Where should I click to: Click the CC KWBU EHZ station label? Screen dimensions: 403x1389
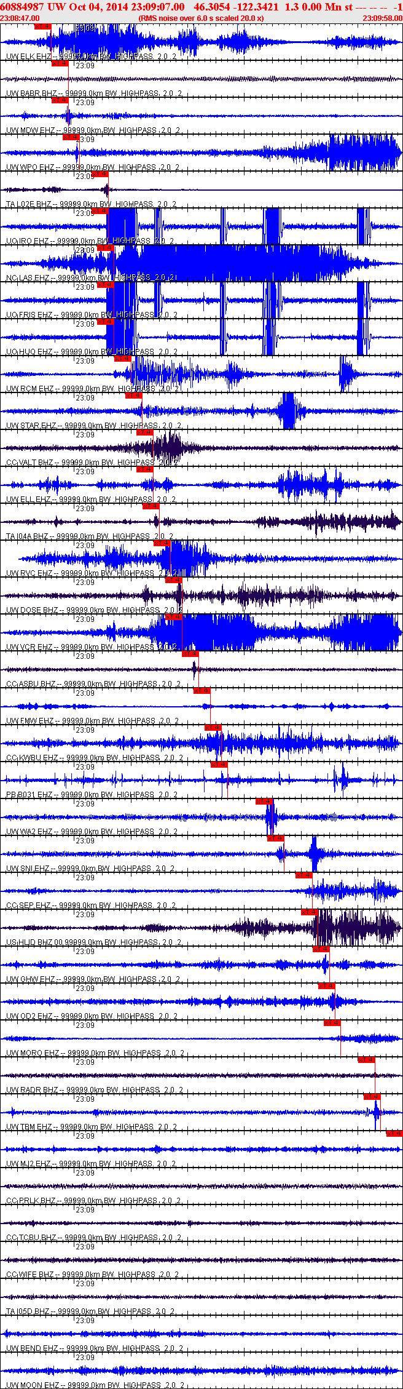click(95, 758)
